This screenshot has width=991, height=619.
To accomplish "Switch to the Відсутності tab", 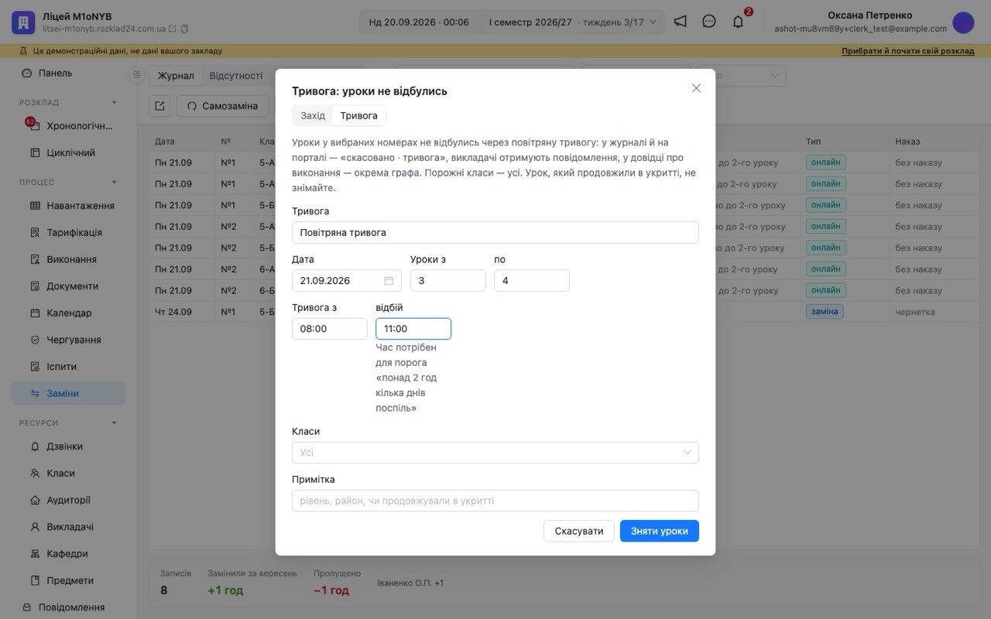I will (236, 76).
